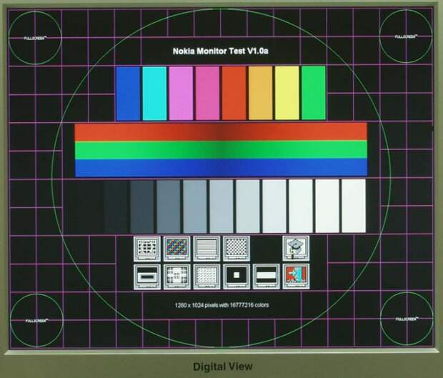The width and height of the screenshot is (443, 378).
Task: Click the red Exit icon with arrow
Action: (x=296, y=277)
